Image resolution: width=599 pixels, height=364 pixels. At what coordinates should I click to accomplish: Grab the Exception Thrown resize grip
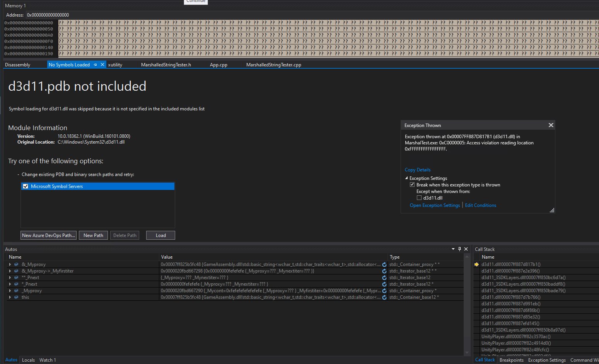point(552,210)
